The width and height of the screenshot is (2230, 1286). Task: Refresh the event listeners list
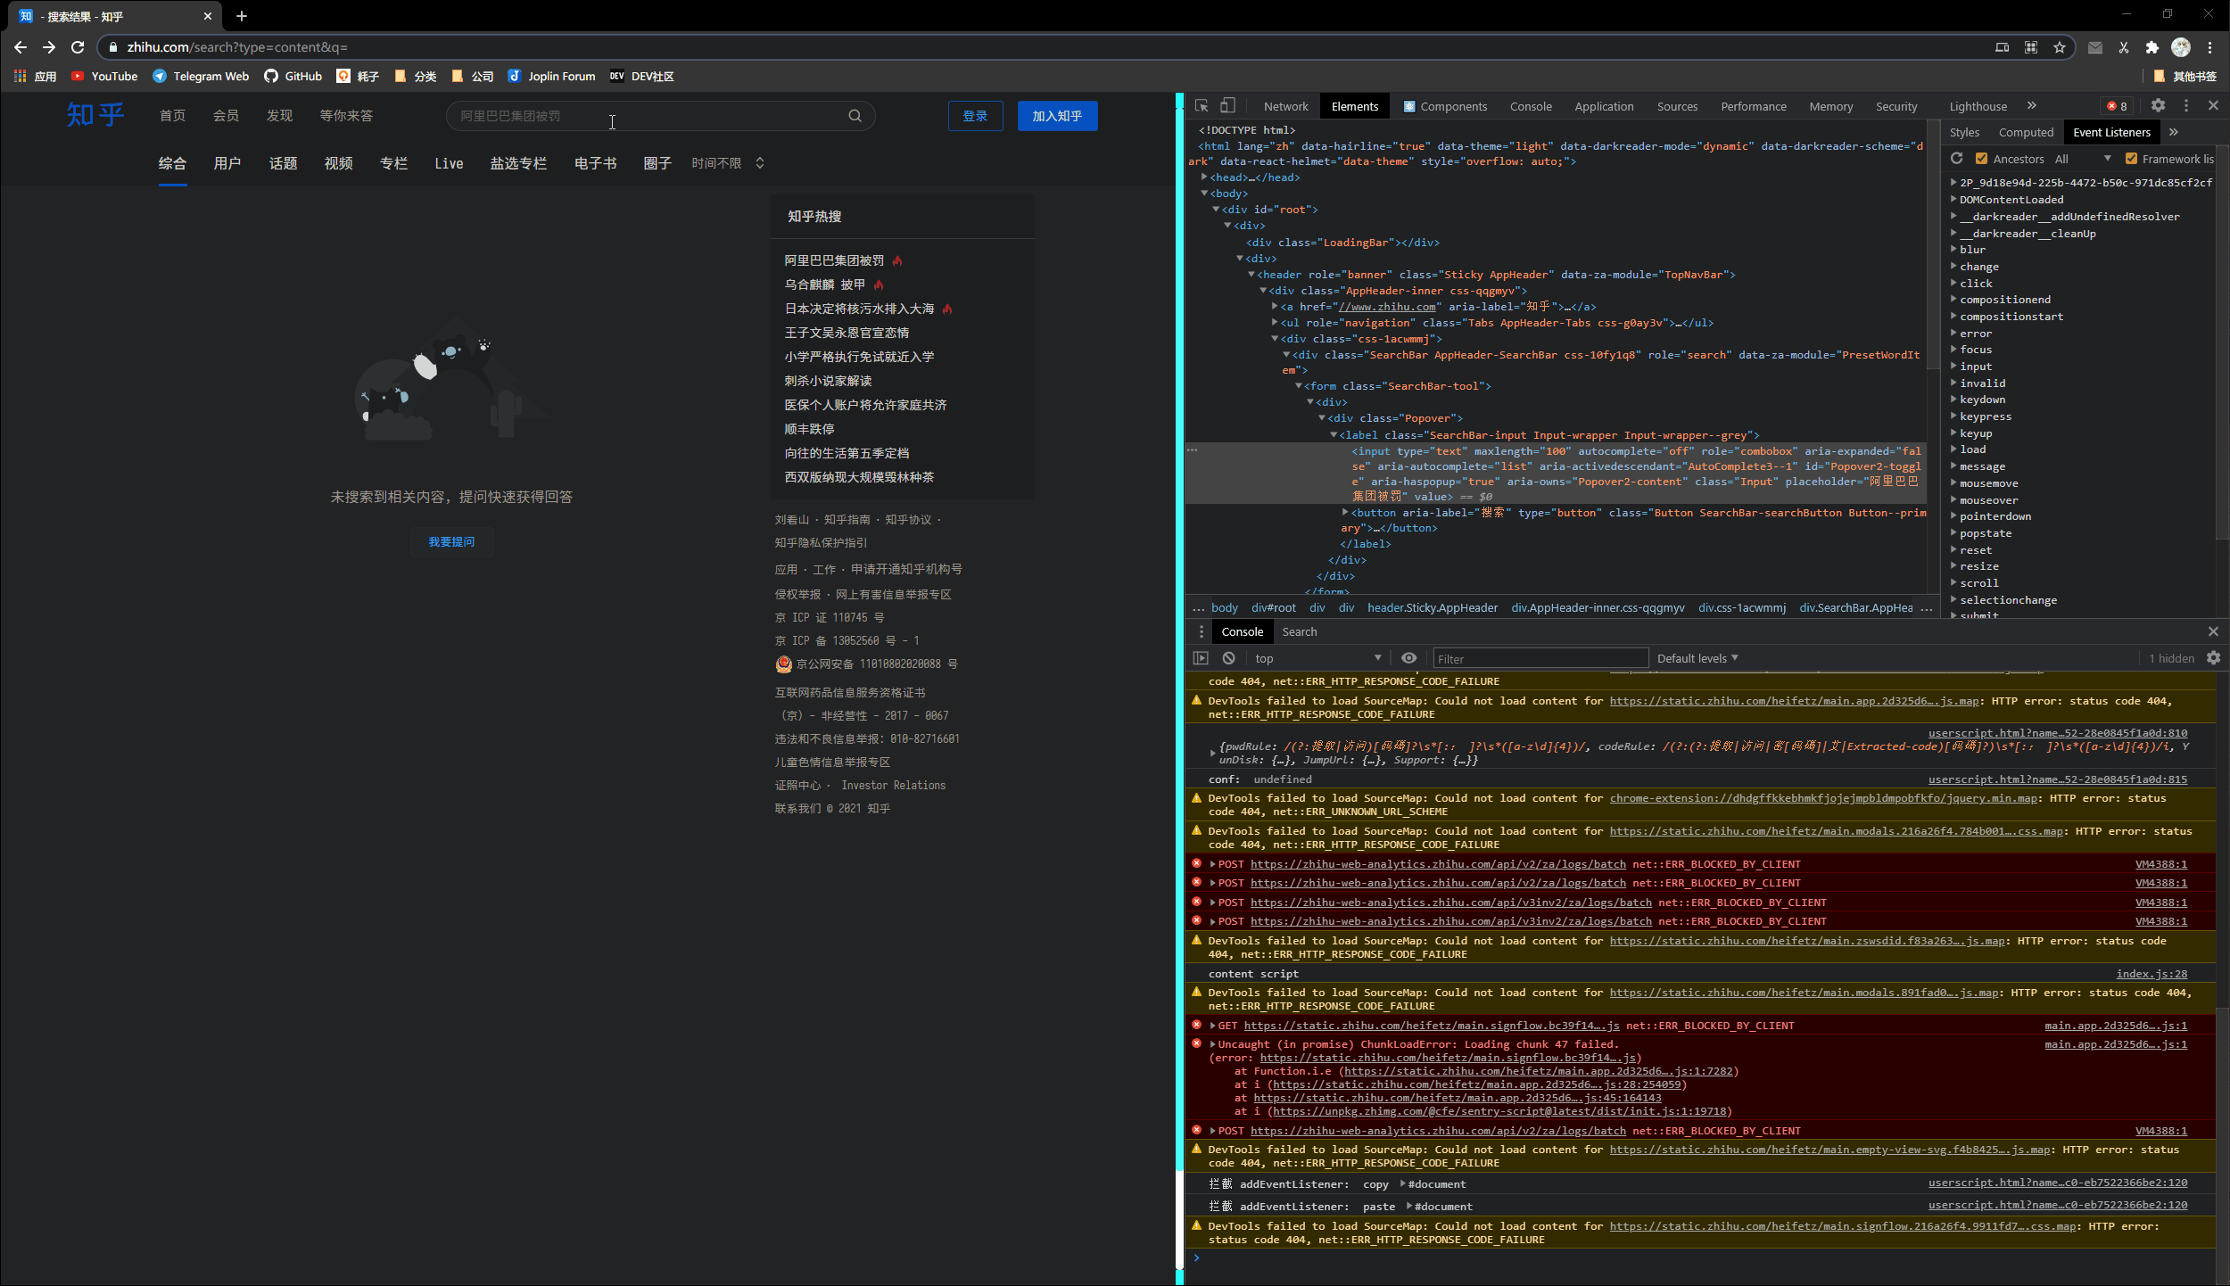[1957, 159]
